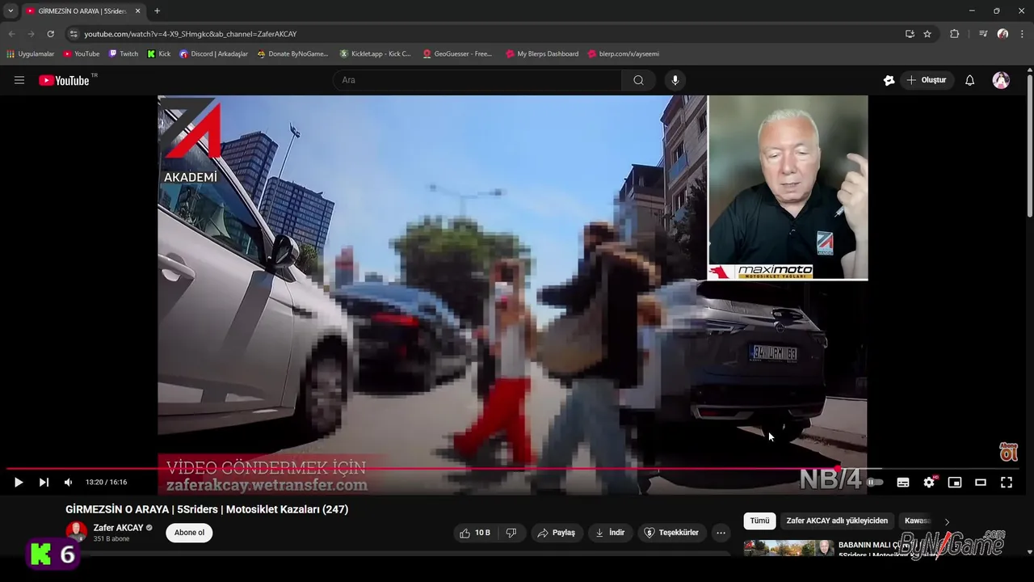This screenshot has height=582, width=1034.
Task: Open the tab search dropdown arrow
Action: (x=11, y=11)
